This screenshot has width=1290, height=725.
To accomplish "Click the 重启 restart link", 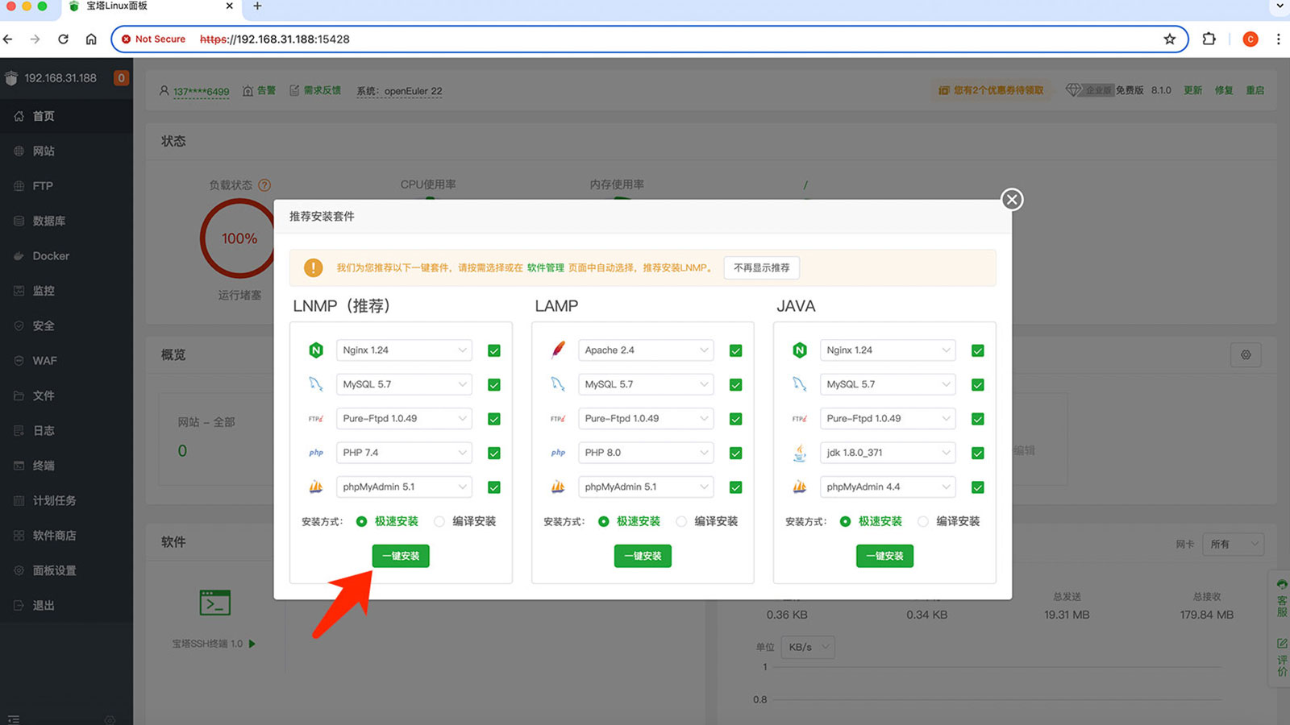I will [x=1255, y=90].
